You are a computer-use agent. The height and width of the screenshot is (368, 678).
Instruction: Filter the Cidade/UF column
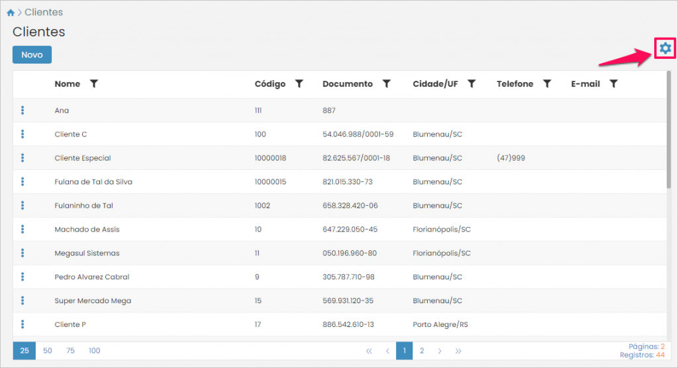(471, 84)
